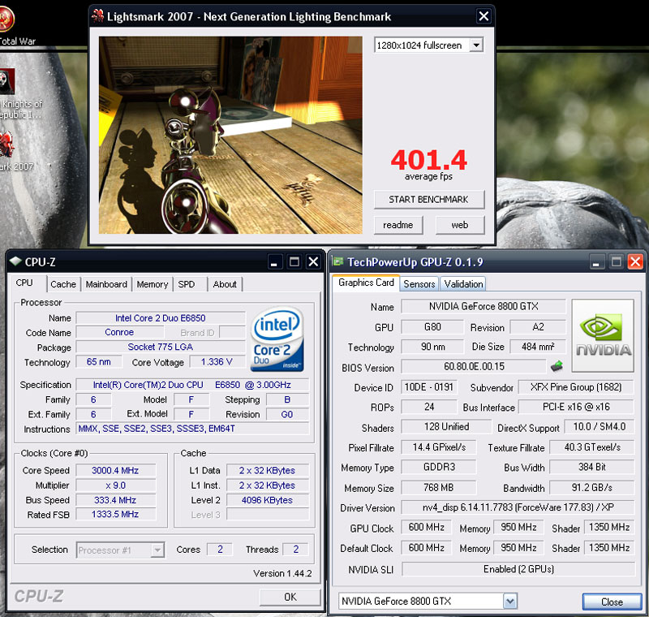Viewport: 649px width, 617px height.
Task: Click the CPU-Z title bar logo icon
Action: [15, 261]
